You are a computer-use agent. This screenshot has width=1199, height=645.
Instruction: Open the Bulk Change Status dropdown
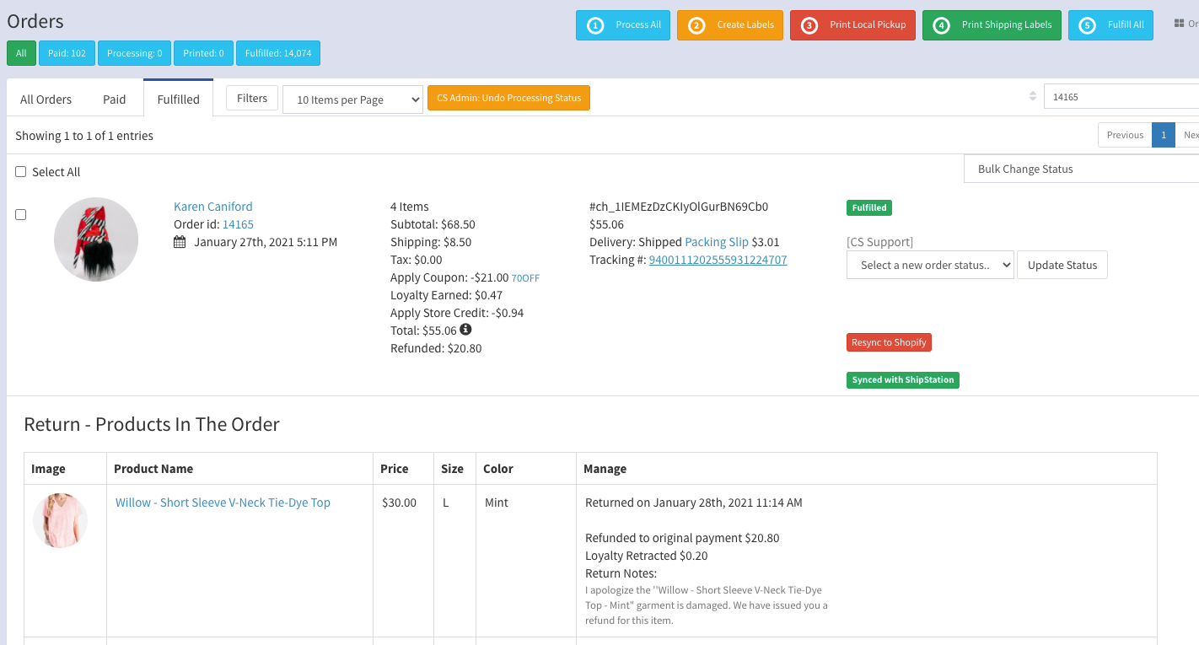(1082, 169)
